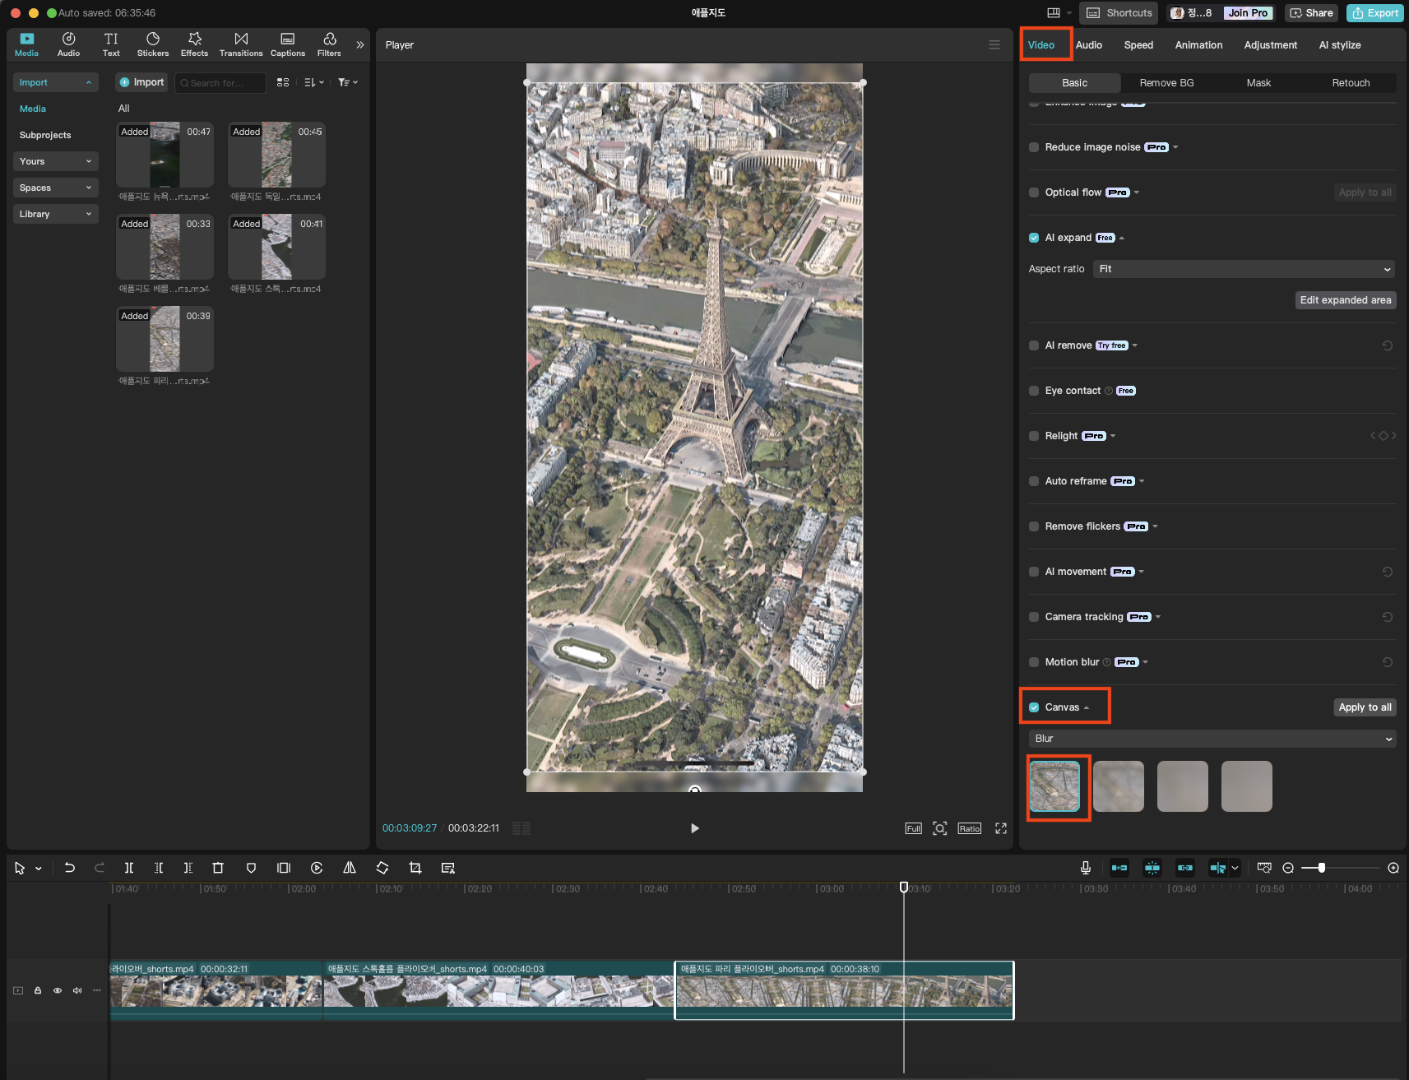
Task: Uncheck the Canvas checkbox
Action: (1034, 707)
